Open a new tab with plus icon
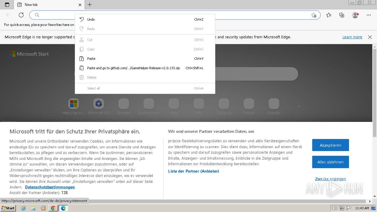The width and height of the screenshot is (377, 212). click(90, 4)
